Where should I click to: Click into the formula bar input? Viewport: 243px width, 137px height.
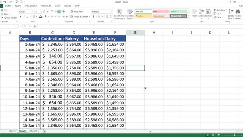pos(140,26)
